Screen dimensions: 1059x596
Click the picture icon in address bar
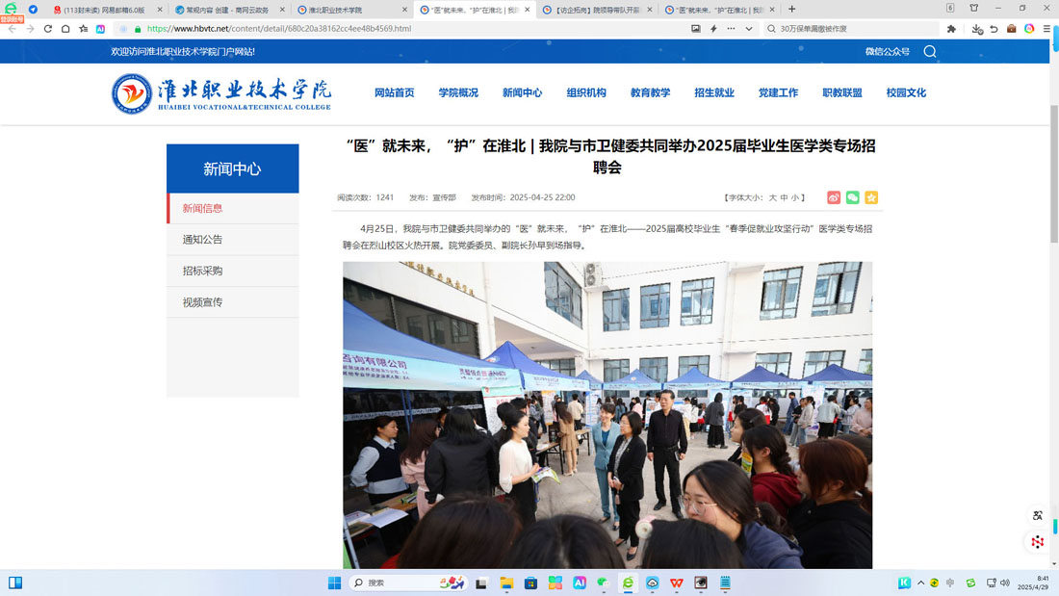click(x=696, y=28)
